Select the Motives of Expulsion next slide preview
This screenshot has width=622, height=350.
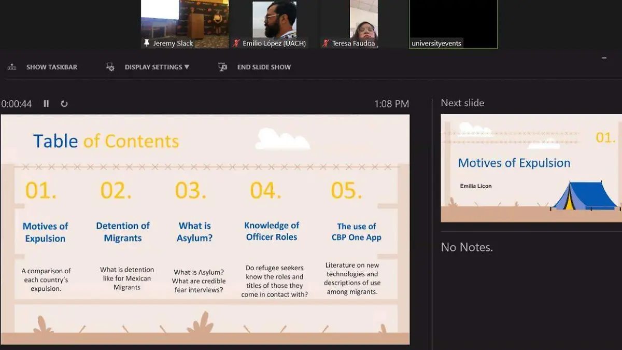click(x=531, y=168)
